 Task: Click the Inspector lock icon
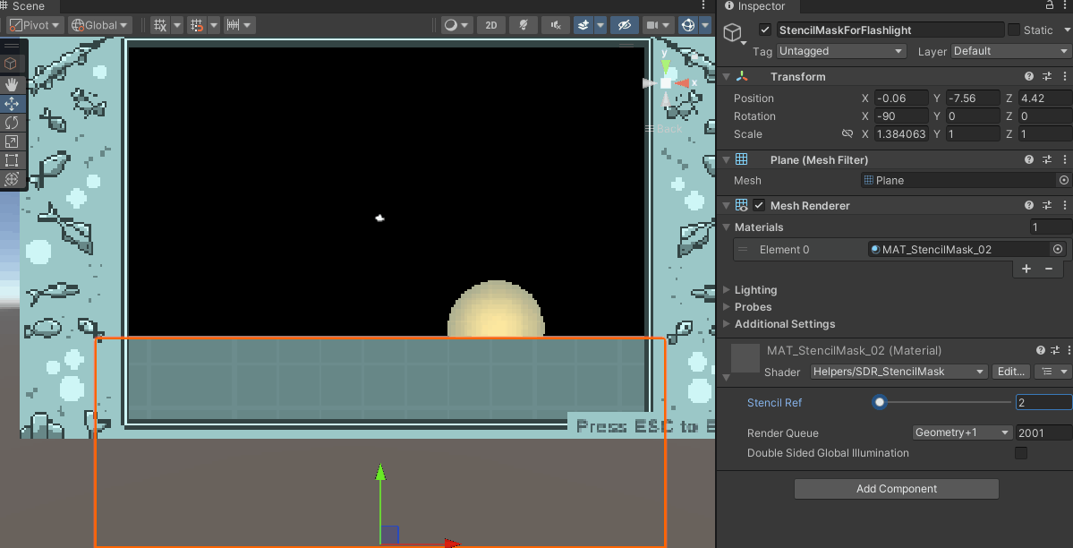1050,5
